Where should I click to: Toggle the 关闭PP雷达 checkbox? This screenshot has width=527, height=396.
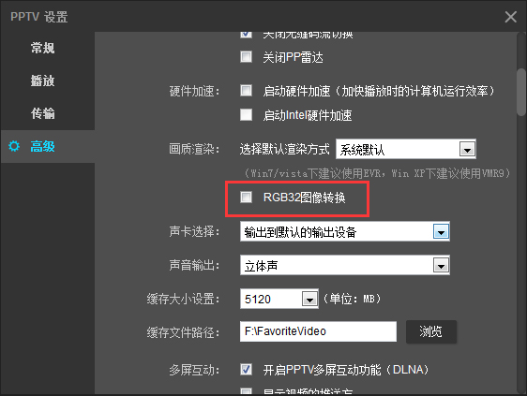246,57
